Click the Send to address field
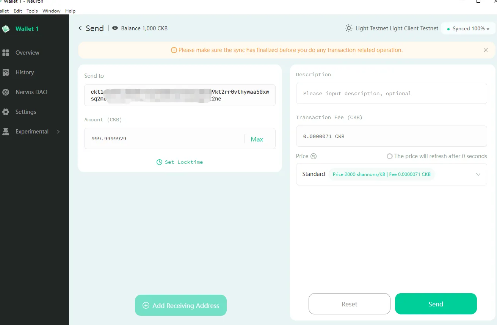 (x=180, y=95)
